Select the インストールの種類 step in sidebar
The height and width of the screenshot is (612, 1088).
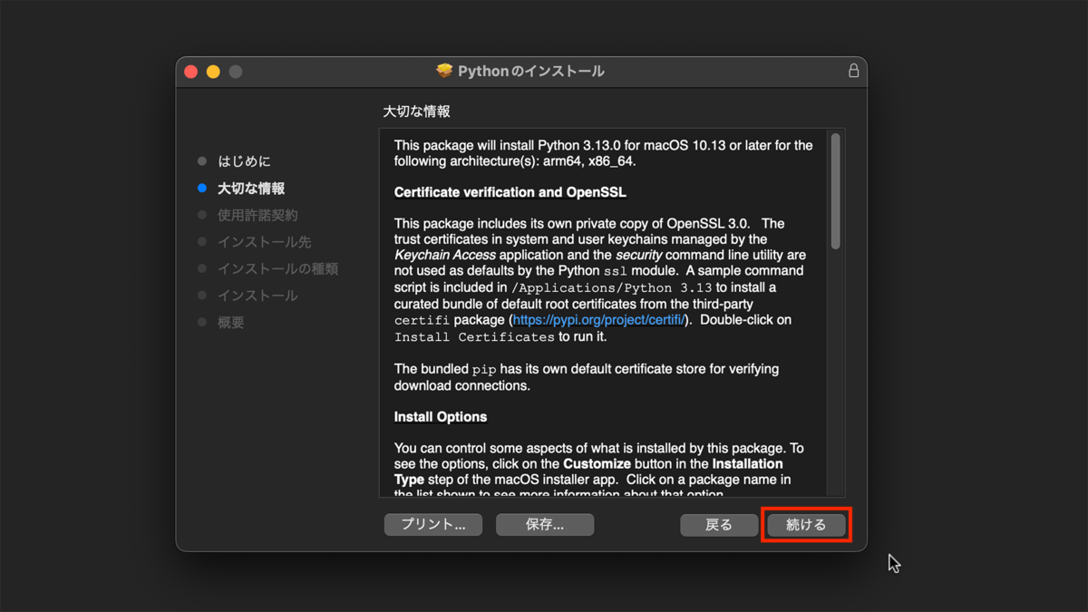pos(277,268)
